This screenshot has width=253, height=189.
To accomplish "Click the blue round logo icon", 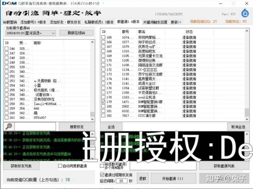I will point(245,13).
